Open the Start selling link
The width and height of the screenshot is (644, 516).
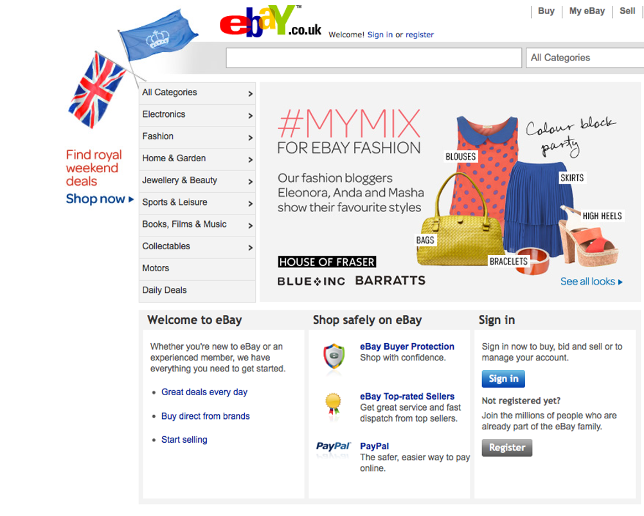[x=184, y=440]
